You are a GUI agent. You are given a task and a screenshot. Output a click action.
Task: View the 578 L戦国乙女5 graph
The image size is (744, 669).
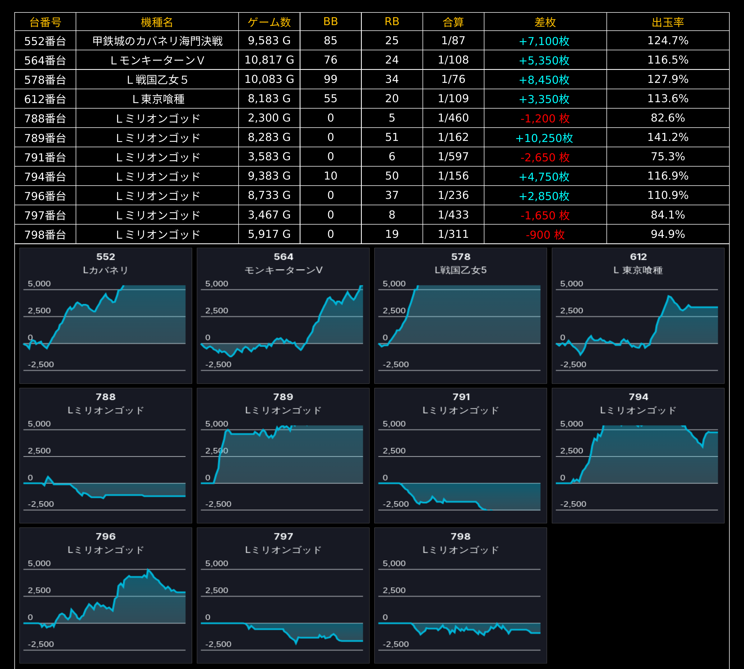point(461,316)
